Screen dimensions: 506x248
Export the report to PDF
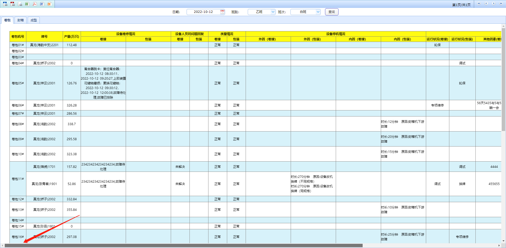pos(35,4)
